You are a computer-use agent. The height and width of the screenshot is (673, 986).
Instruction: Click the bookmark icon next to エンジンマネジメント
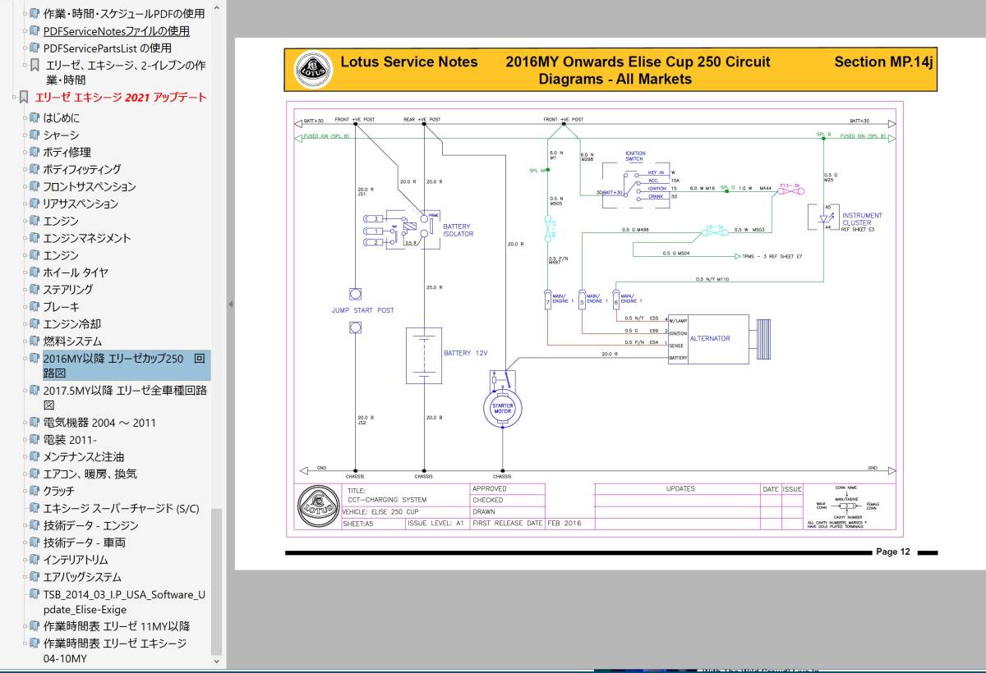pyautogui.click(x=35, y=239)
